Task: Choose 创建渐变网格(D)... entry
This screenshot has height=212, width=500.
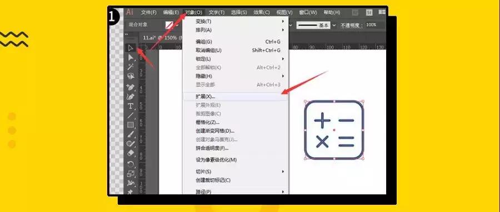Action: 236,131
